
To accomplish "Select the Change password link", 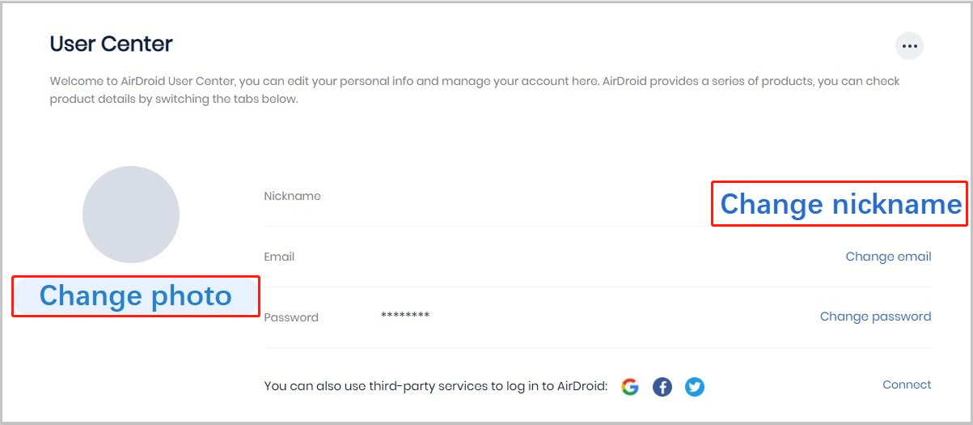I will pyautogui.click(x=875, y=317).
